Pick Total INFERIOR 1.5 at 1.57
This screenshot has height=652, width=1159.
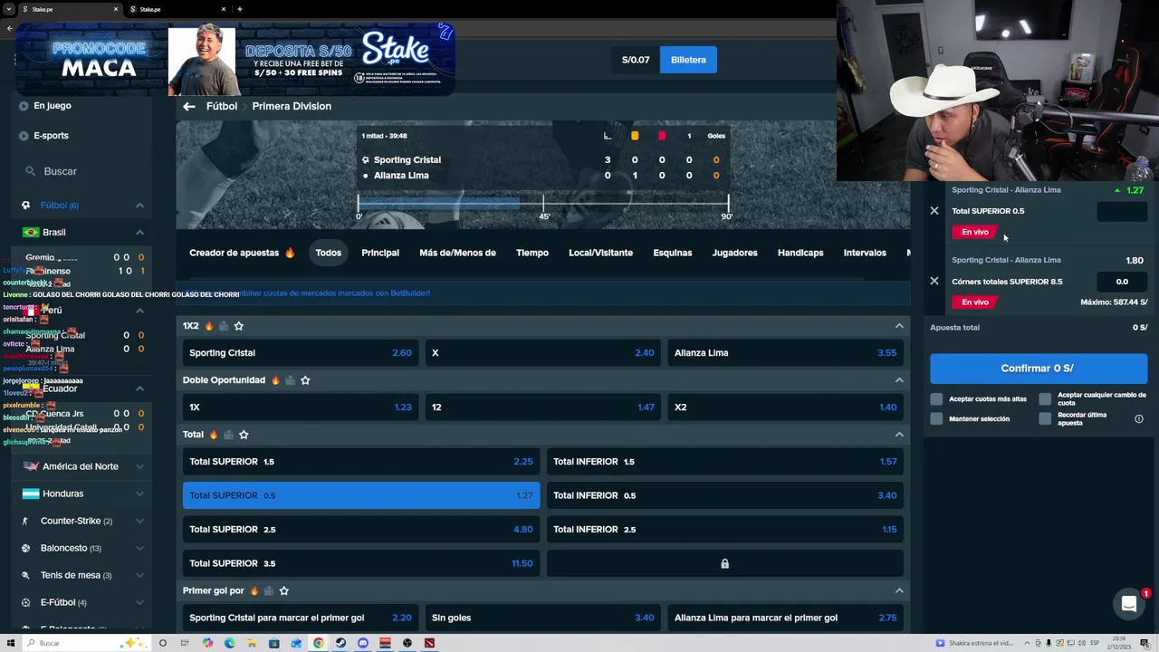coord(724,462)
